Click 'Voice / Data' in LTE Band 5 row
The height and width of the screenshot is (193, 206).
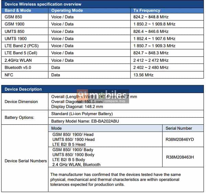click(62, 53)
